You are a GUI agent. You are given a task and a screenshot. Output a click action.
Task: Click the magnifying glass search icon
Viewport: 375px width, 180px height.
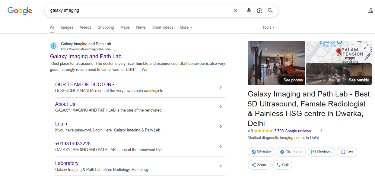[270, 11]
